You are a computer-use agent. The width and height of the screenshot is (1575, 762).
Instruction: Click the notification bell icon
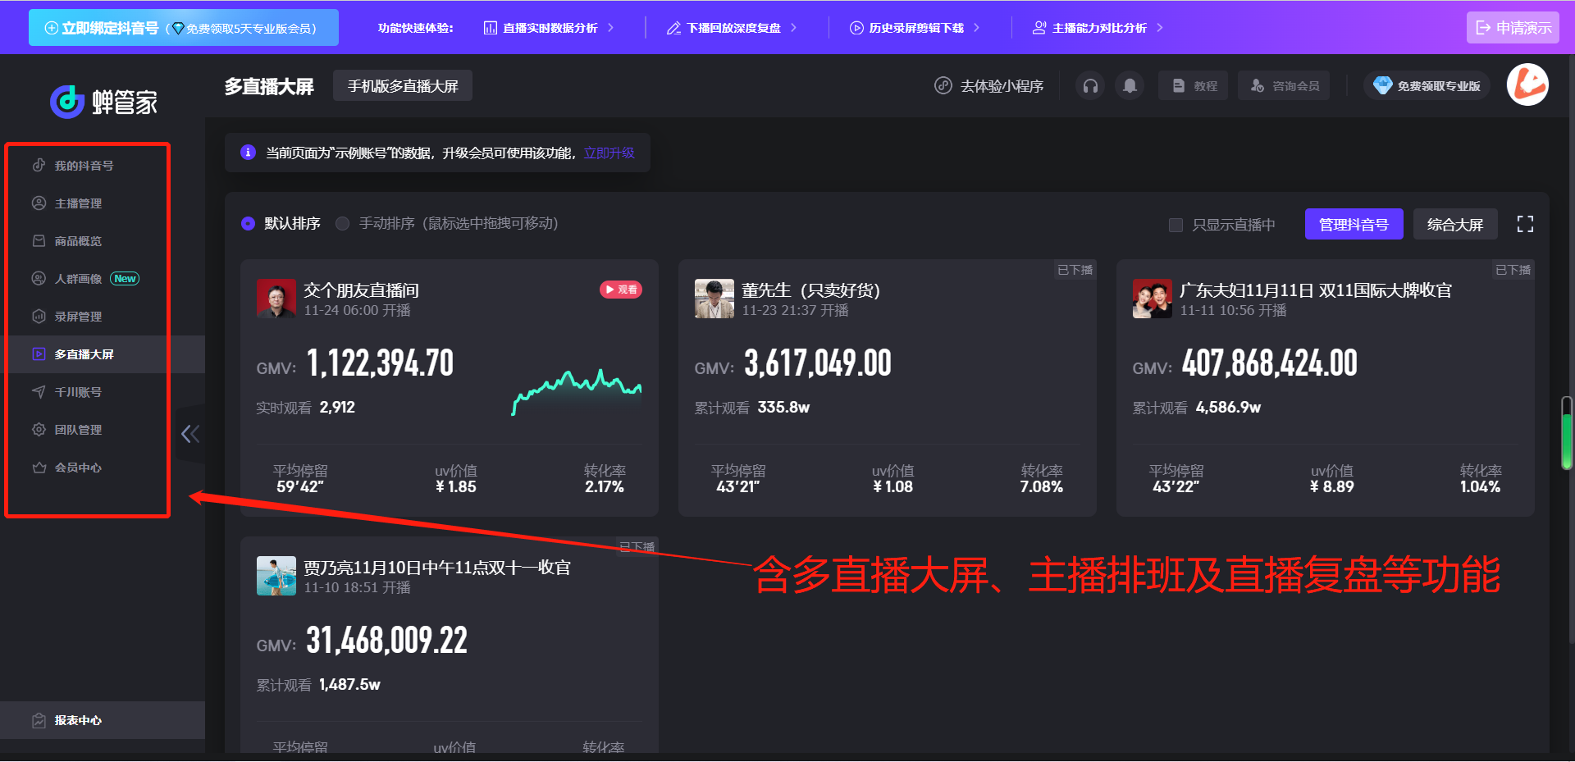coord(1130,85)
